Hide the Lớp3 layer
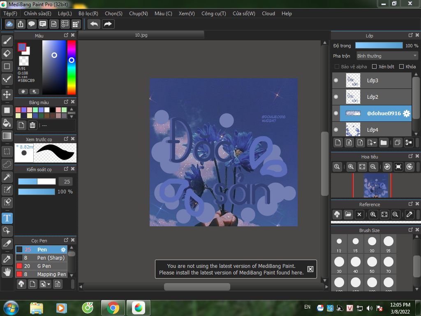 click(x=336, y=80)
